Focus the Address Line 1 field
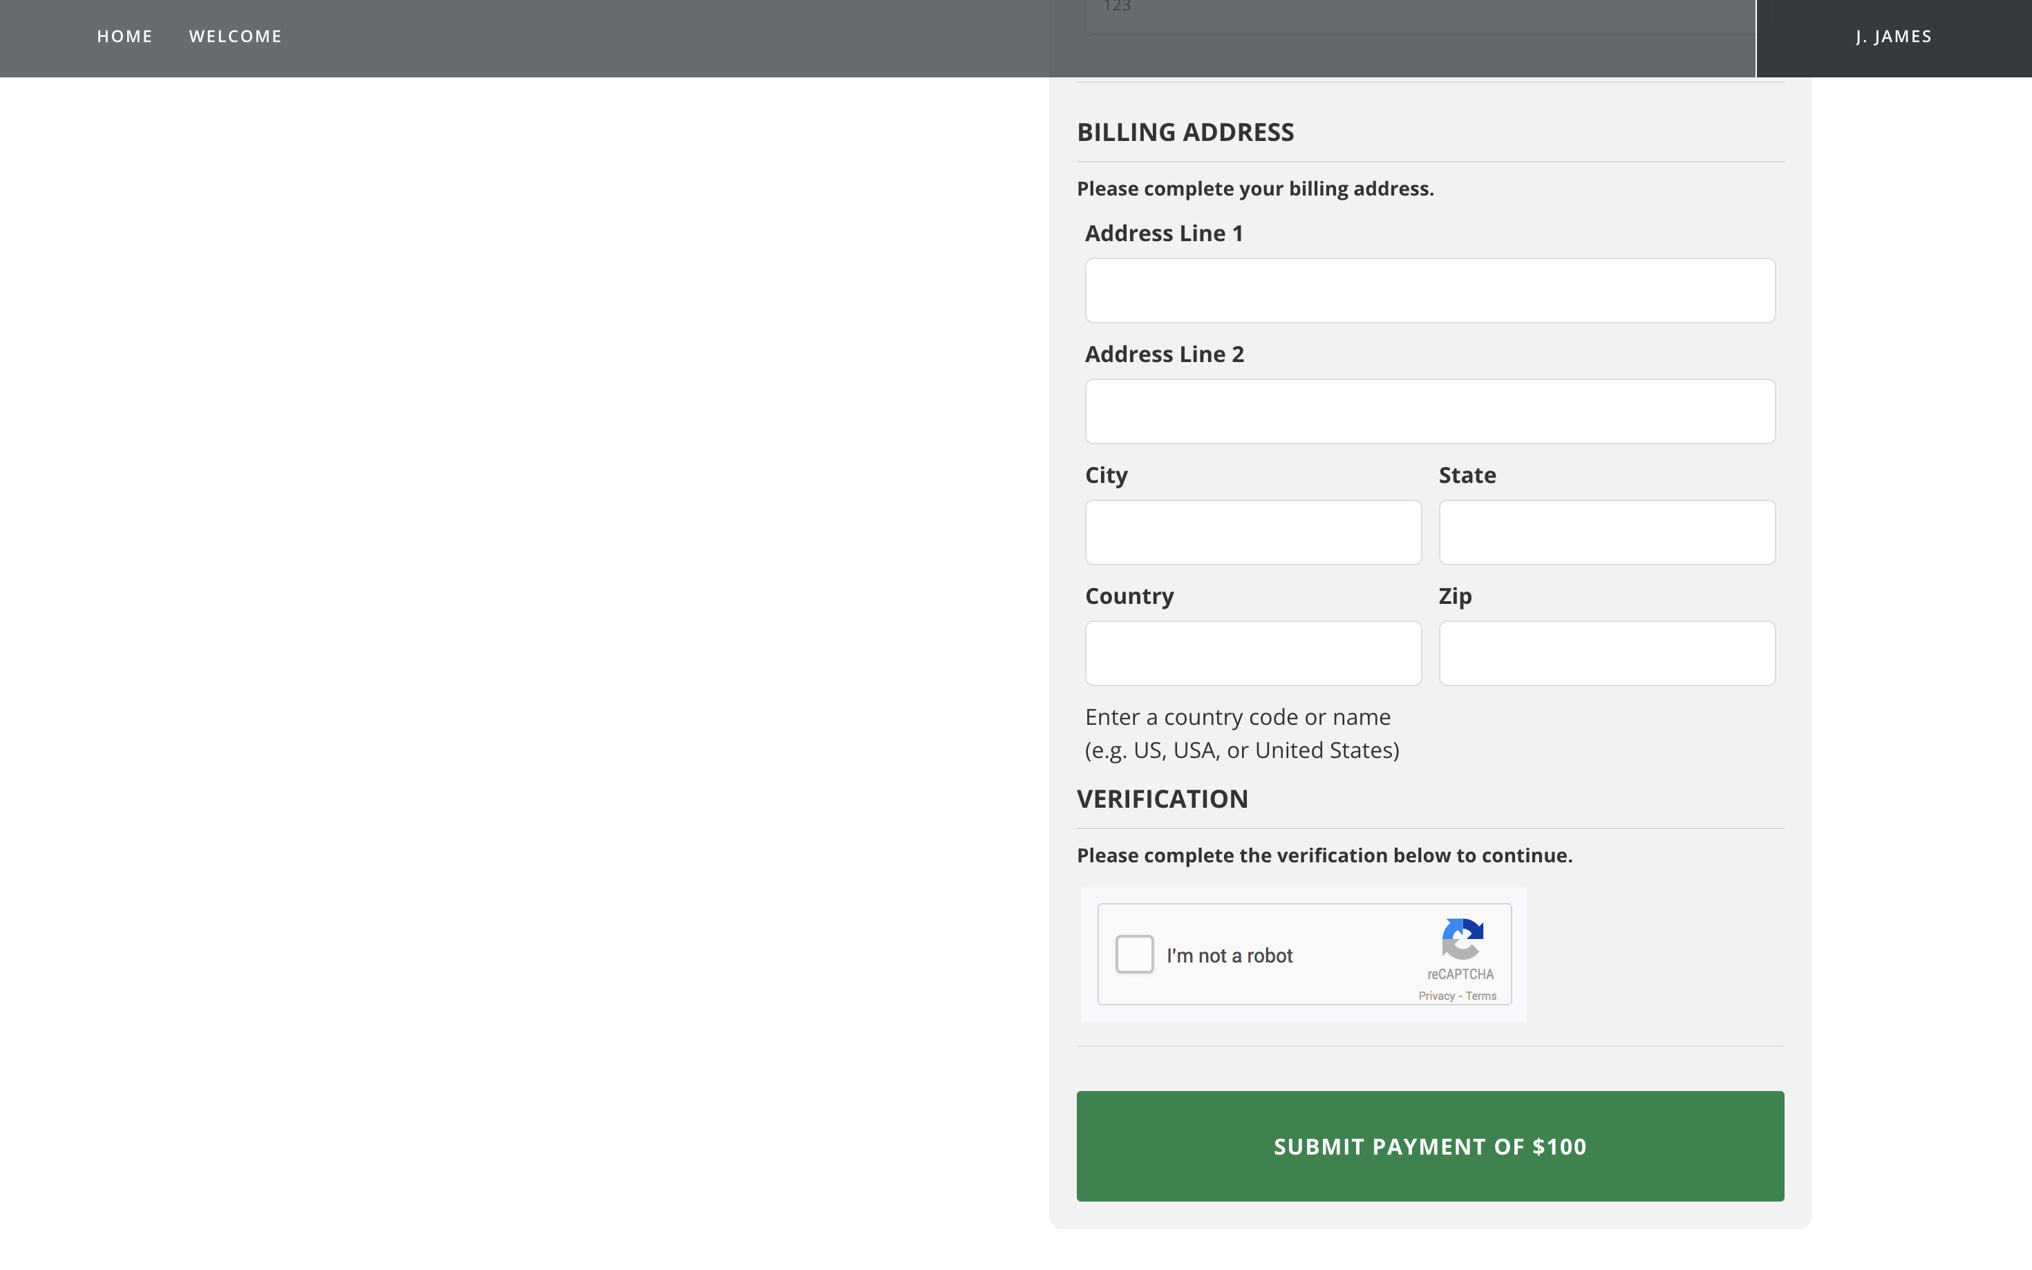This screenshot has width=2032, height=1270. point(1430,291)
